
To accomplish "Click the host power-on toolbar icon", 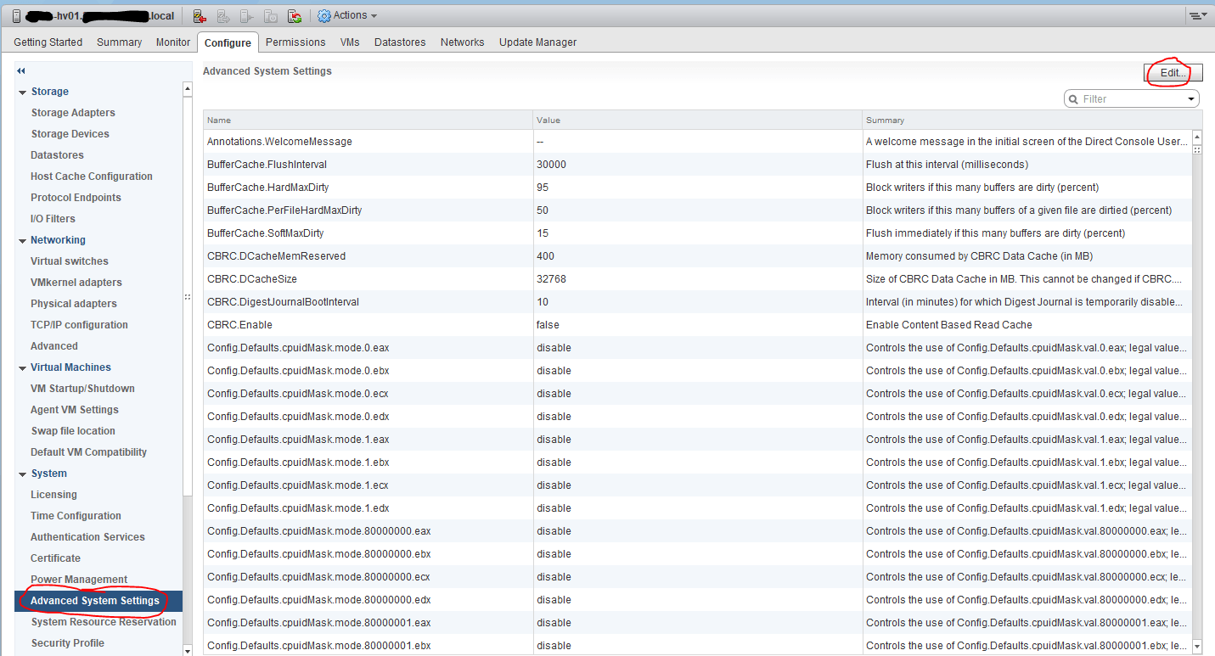I will pyautogui.click(x=247, y=16).
